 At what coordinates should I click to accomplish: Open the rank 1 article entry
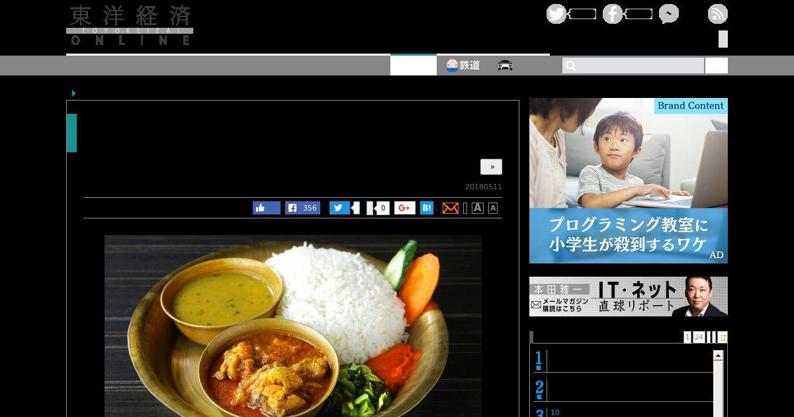(622, 361)
